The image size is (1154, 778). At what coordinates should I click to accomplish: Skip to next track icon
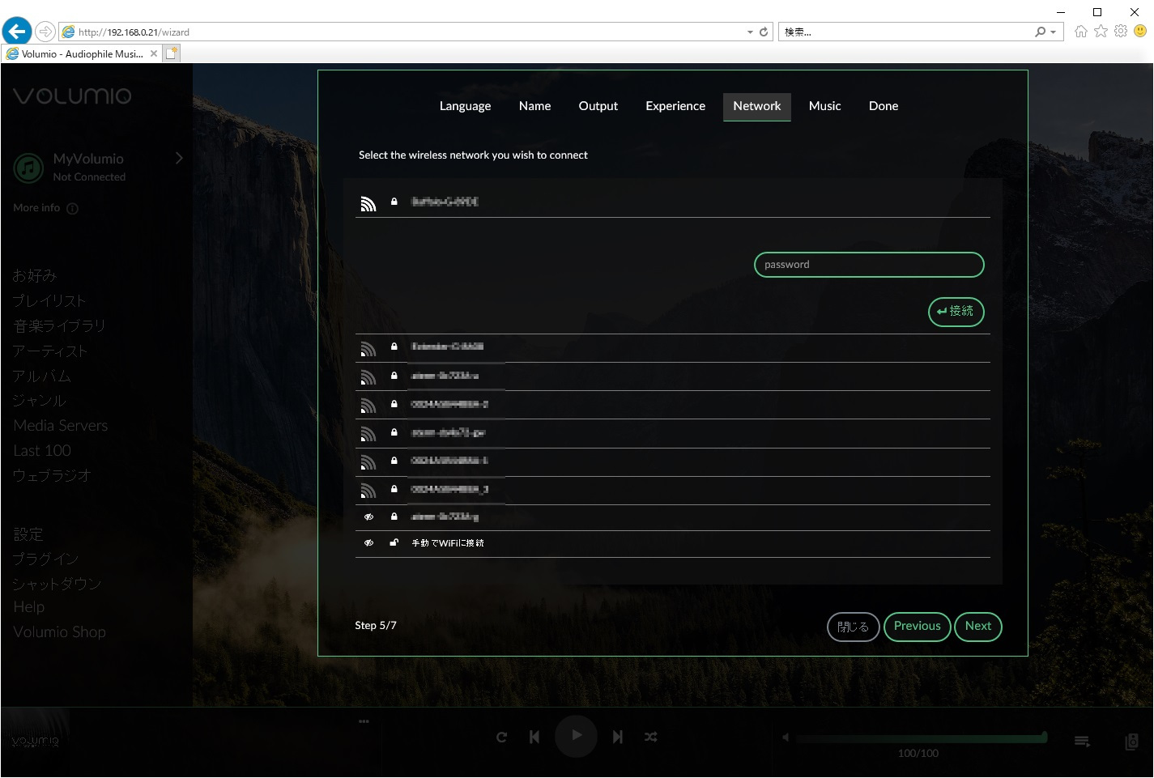click(617, 737)
